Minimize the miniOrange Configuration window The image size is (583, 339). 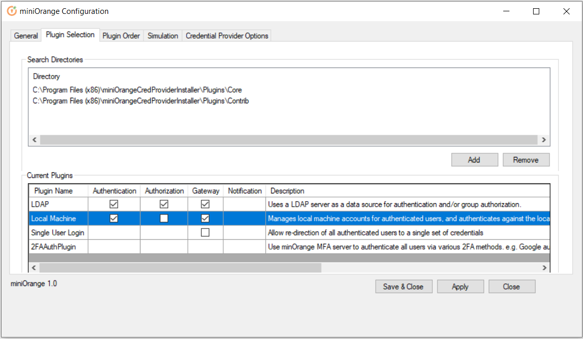tap(506, 11)
